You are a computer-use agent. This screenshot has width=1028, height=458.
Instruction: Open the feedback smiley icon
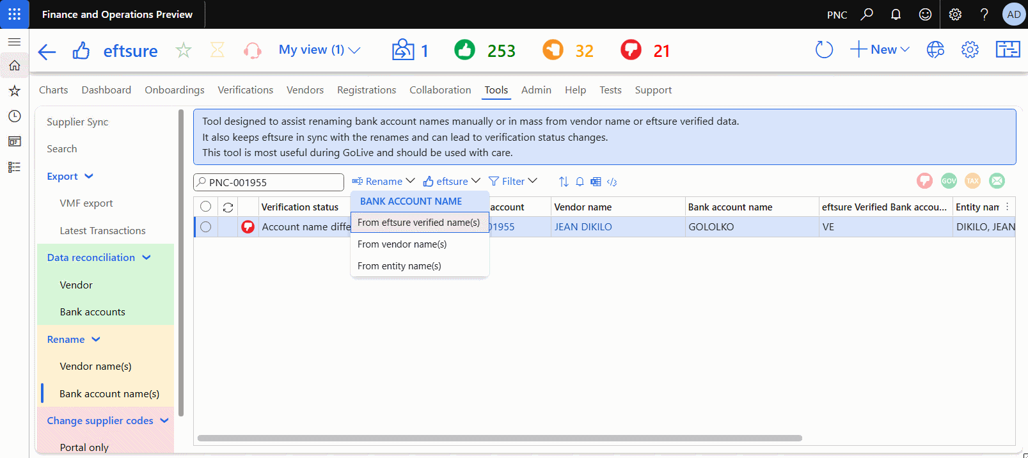(925, 14)
